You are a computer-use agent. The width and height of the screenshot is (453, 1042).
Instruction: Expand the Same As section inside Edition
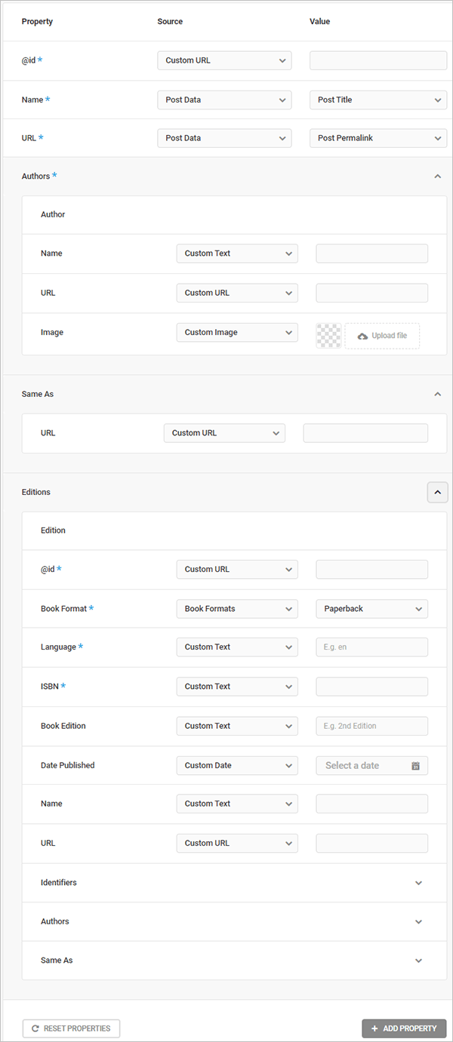(x=419, y=961)
